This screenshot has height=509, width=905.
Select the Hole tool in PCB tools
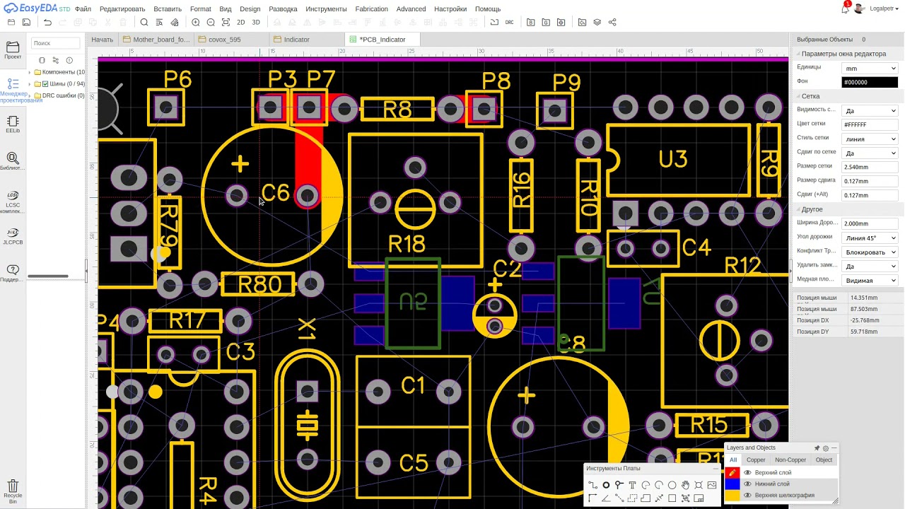pyautogui.click(x=699, y=485)
